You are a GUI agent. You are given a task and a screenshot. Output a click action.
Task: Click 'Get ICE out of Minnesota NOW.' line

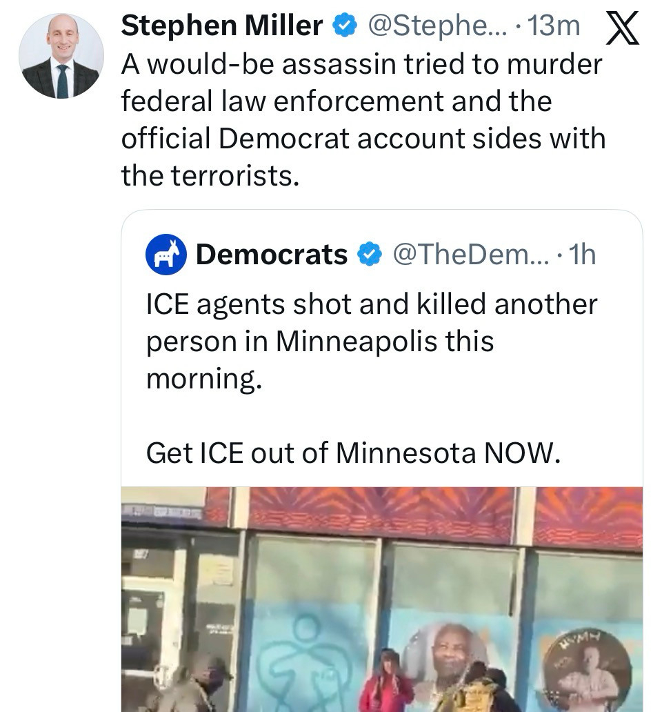coord(350,453)
